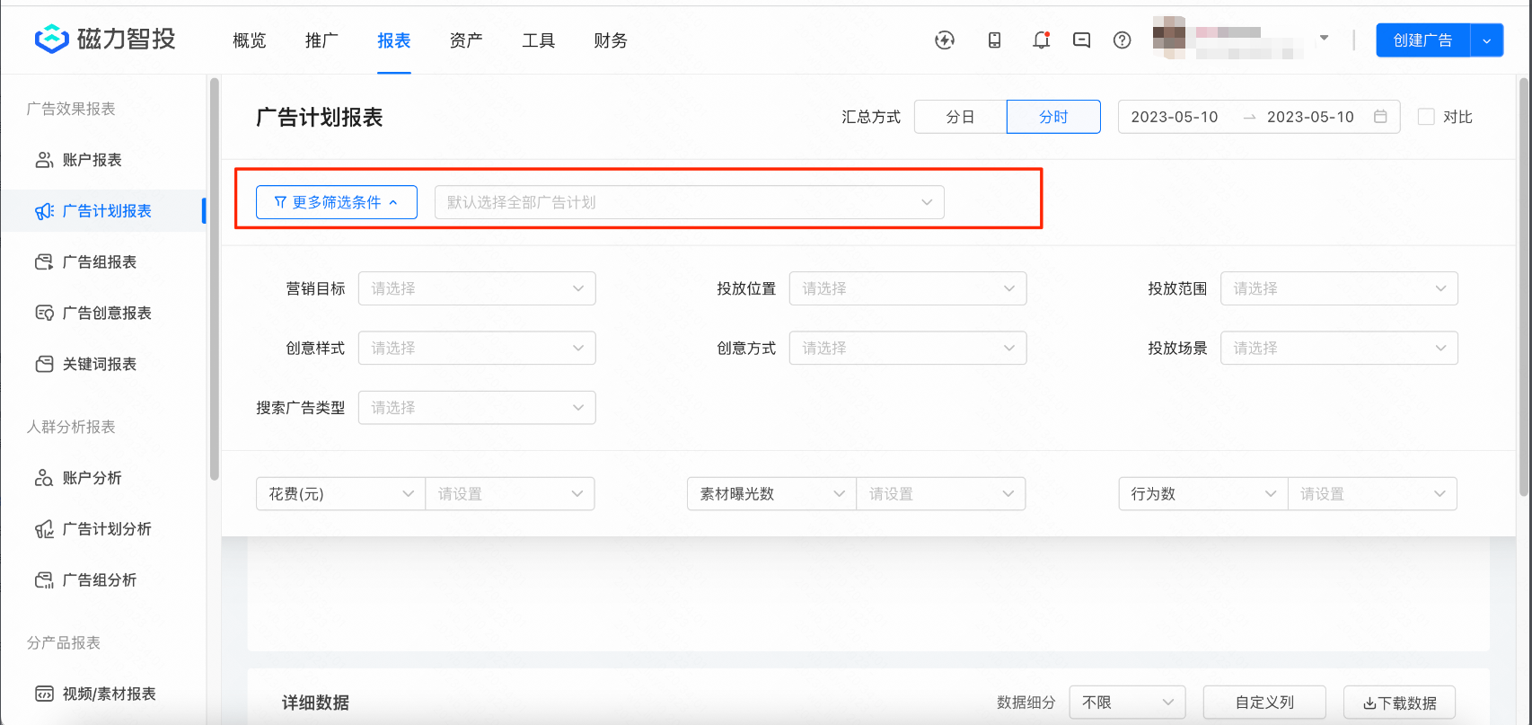Click the 广告创意报表 sidebar icon

coord(44,314)
